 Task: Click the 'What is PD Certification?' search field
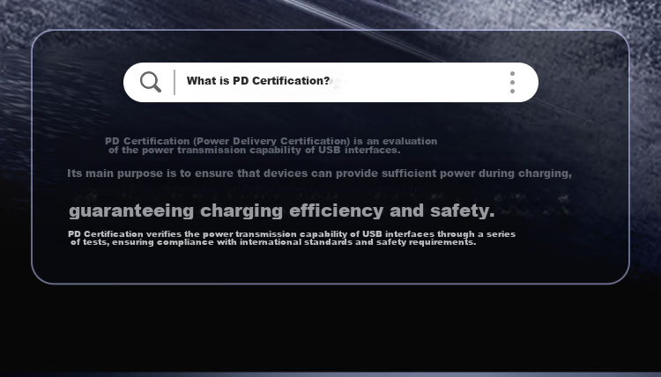coord(330,82)
